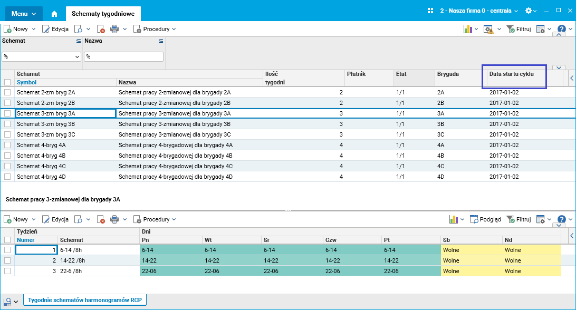The image size is (576, 310).
Task: Click the Podgląd preview icon in lower toolbar
Action: (x=474, y=219)
